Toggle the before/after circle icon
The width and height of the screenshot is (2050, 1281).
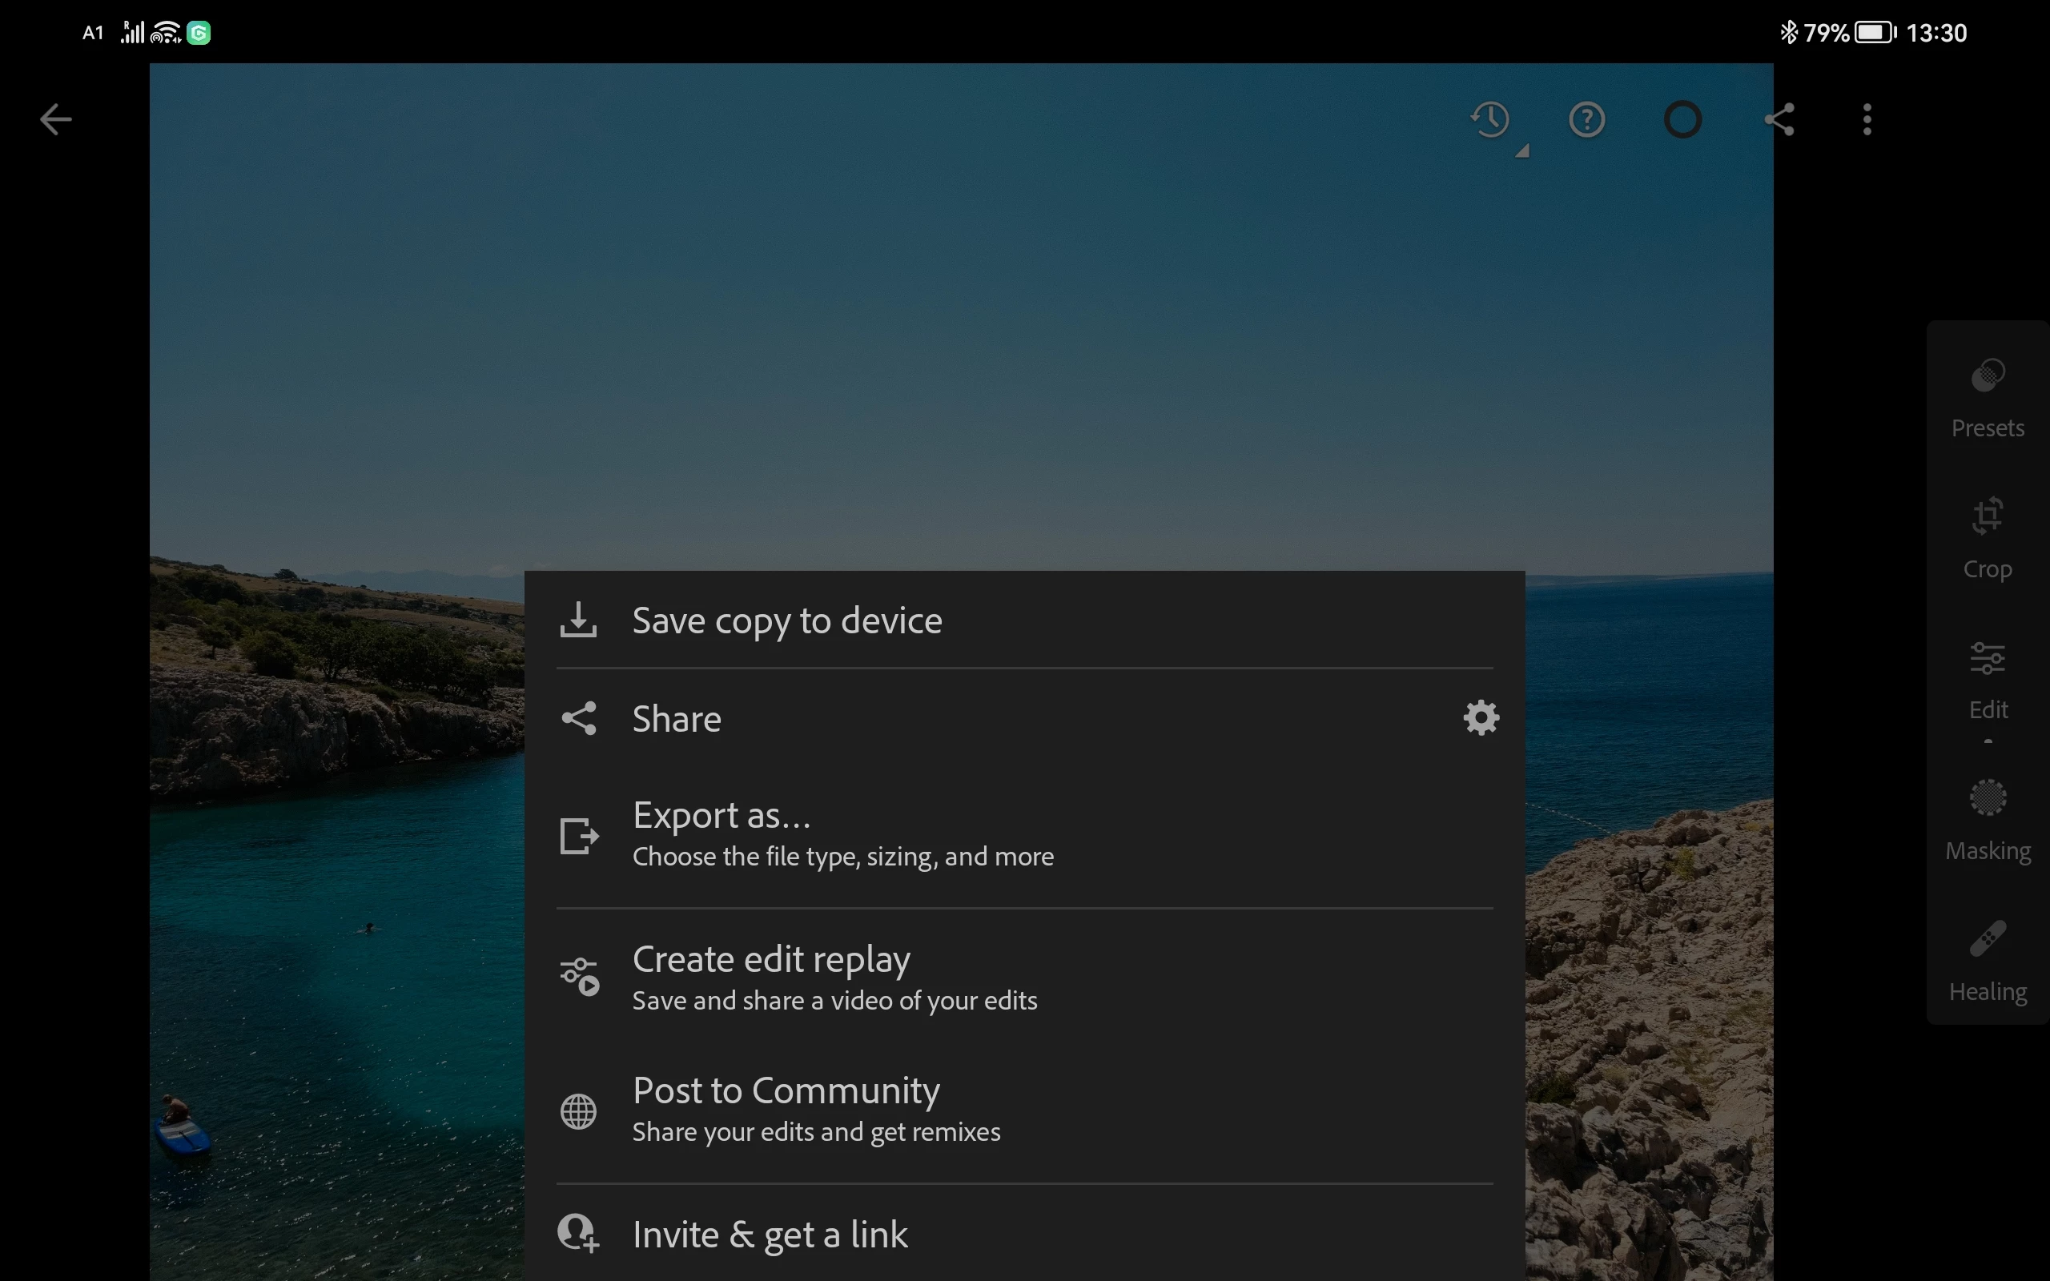click(x=1682, y=119)
